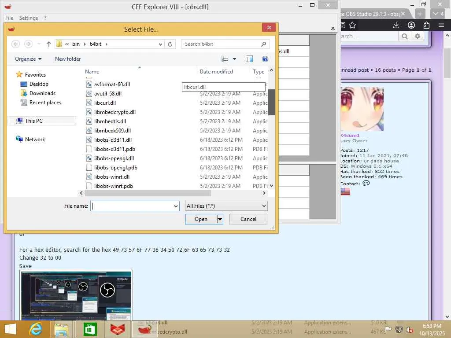This screenshot has height=338, width=451.
Task: Open the File menu in CFF Explorer
Action: 9,18
